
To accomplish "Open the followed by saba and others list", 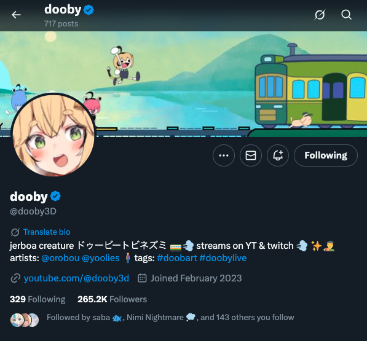I will tap(170, 318).
